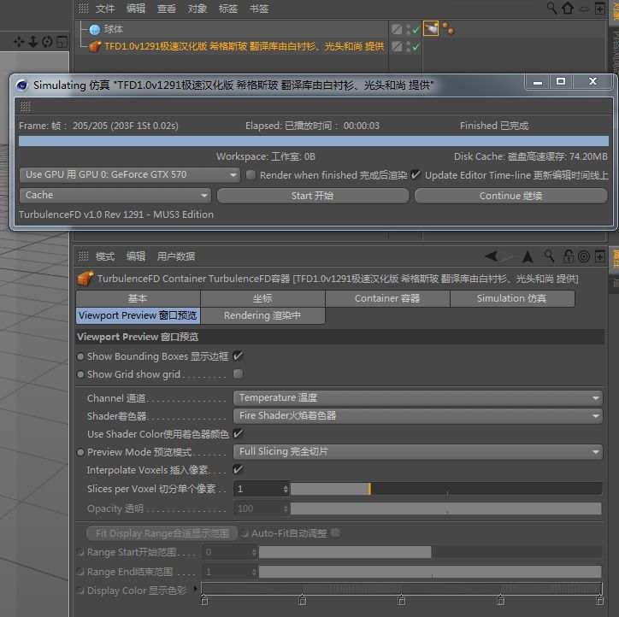Toggle layer square icon for 球体 row
Viewport: 619px width, 617px height.
click(397, 29)
